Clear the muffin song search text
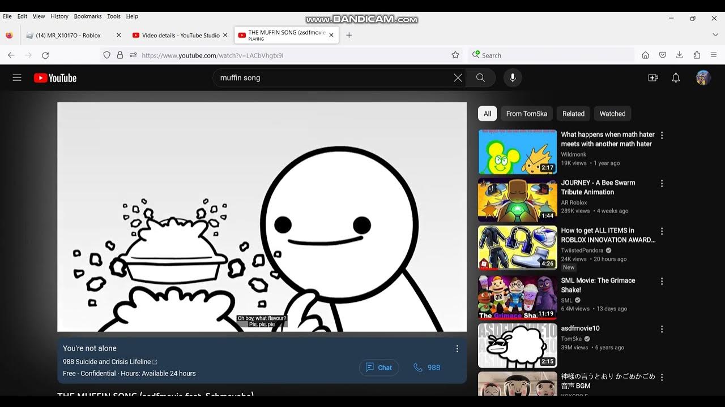This screenshot has width=725, height=407. [458, 78]
